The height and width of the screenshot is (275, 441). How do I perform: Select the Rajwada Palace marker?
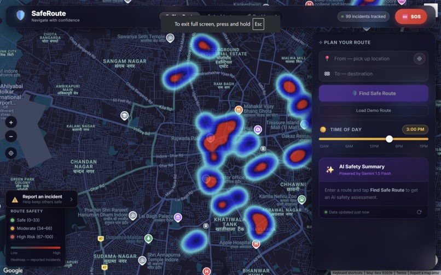click(x=210, y=138)
